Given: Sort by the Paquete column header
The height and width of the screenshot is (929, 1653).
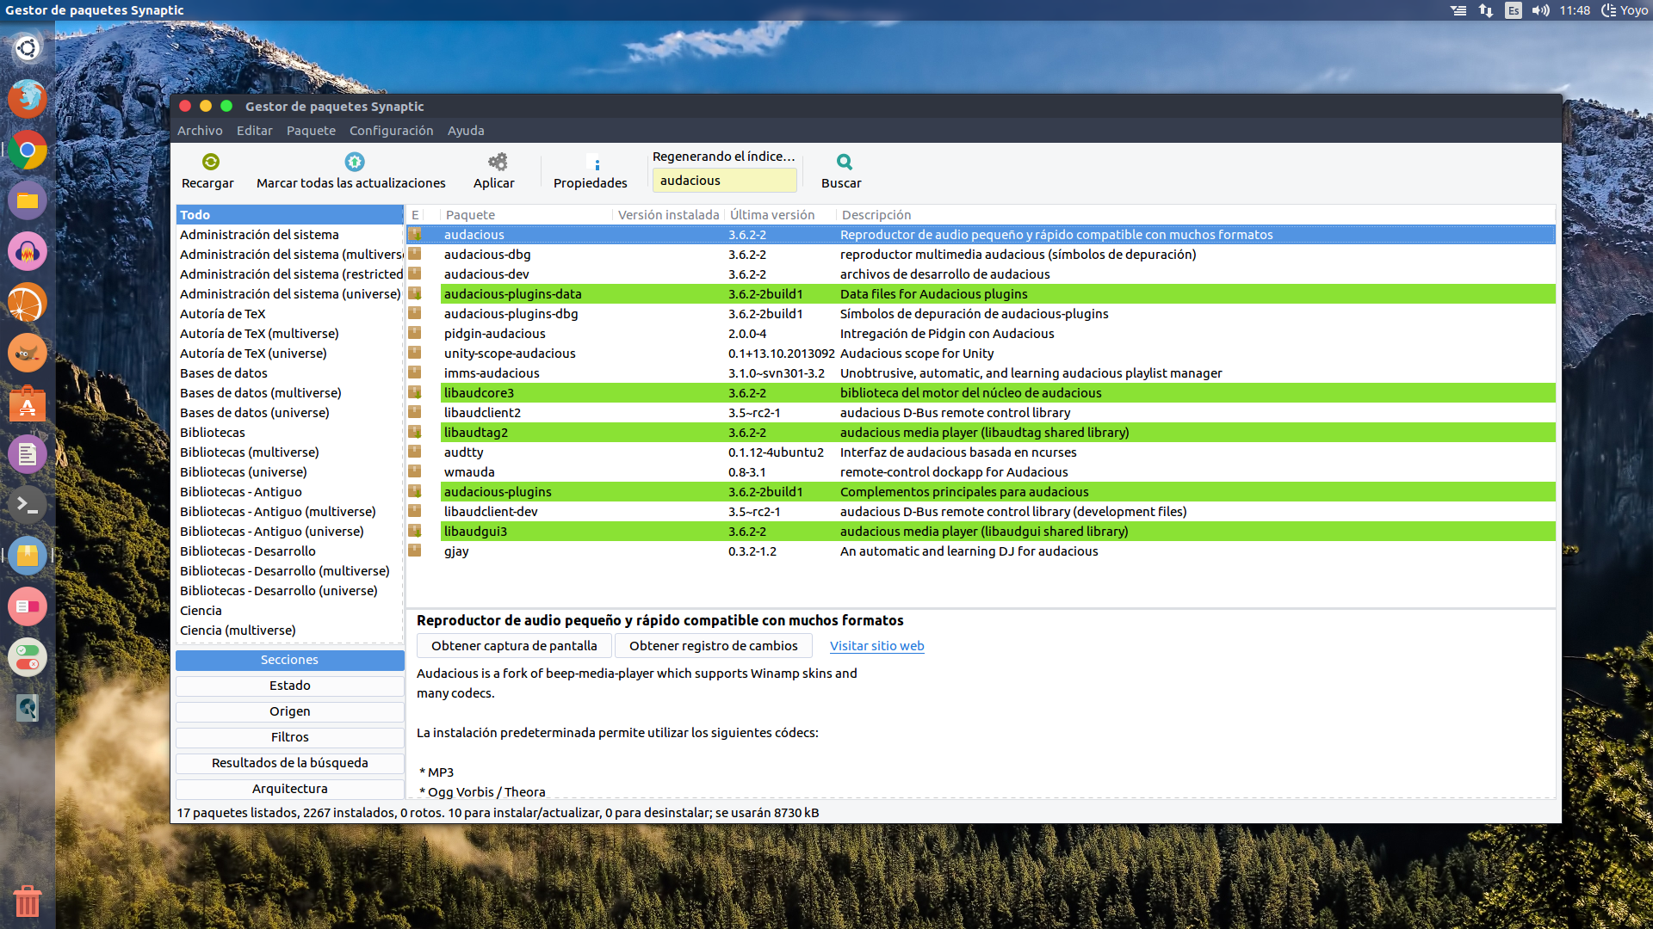Looking at the screenshot, I should click(x=527, y=215).
